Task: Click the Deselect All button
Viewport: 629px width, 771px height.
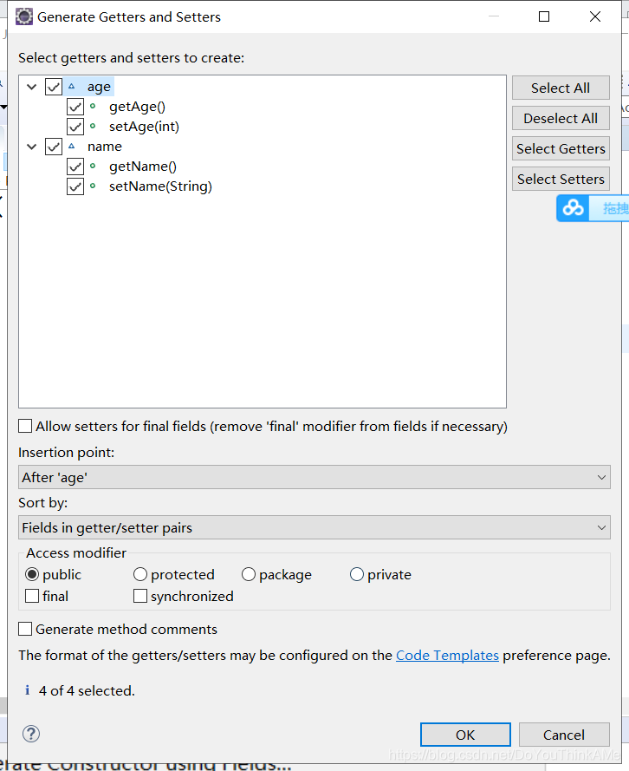Action: click(x=561, y=119)
